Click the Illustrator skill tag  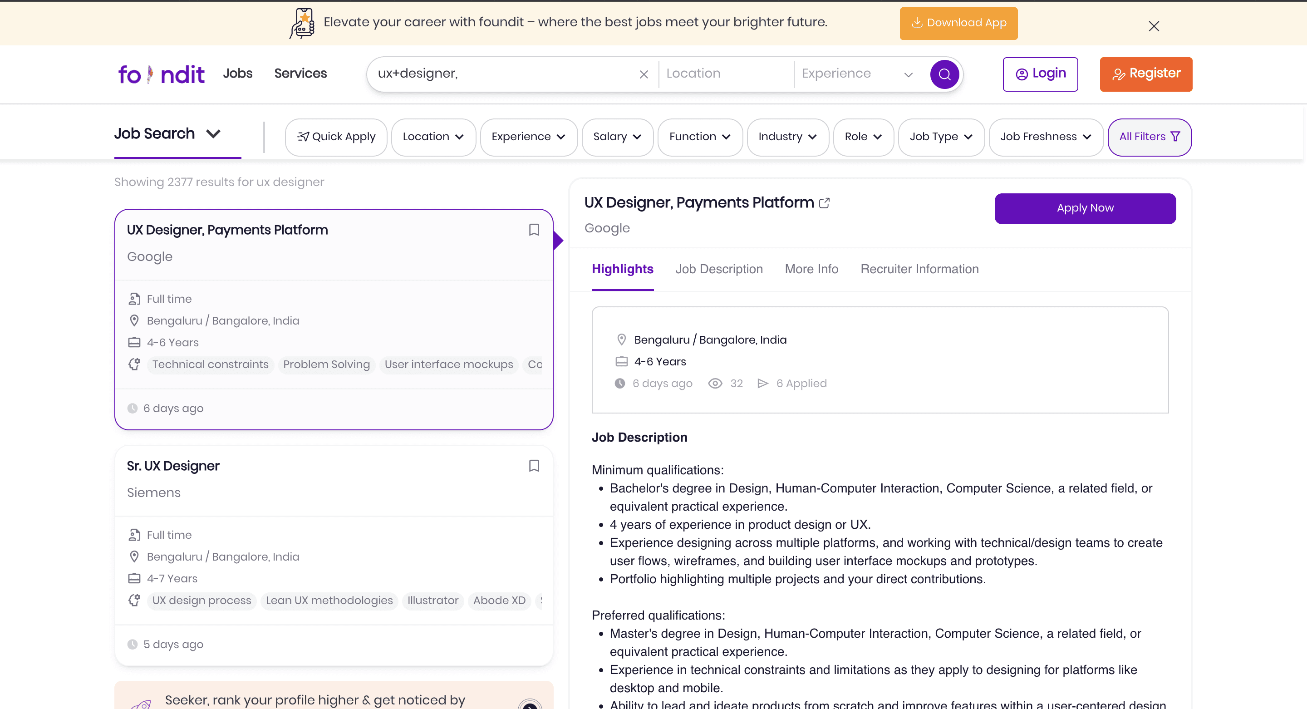433,600
